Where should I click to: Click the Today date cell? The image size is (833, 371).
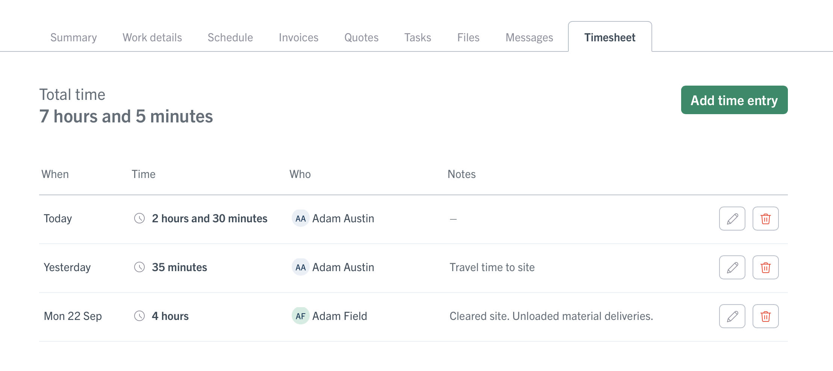[x=58, y=219]
